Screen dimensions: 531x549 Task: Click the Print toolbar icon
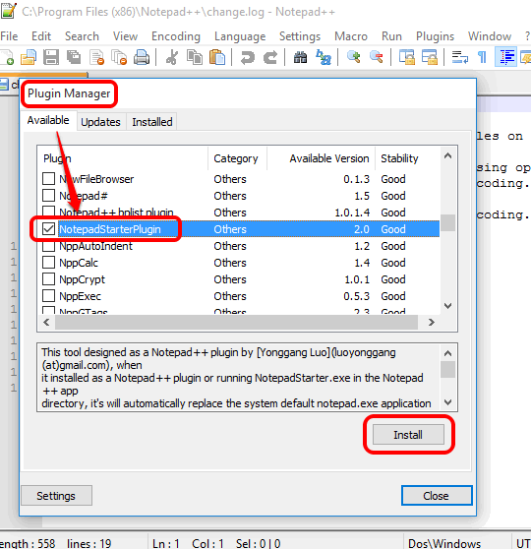point(142,57)
